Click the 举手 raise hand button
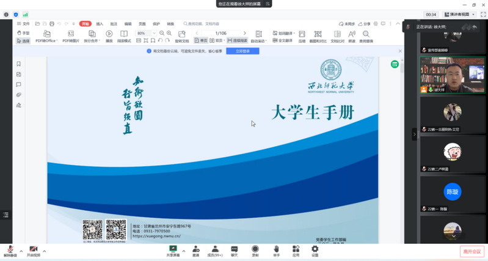Screen dimensions: 488x261 click(276, 251)
